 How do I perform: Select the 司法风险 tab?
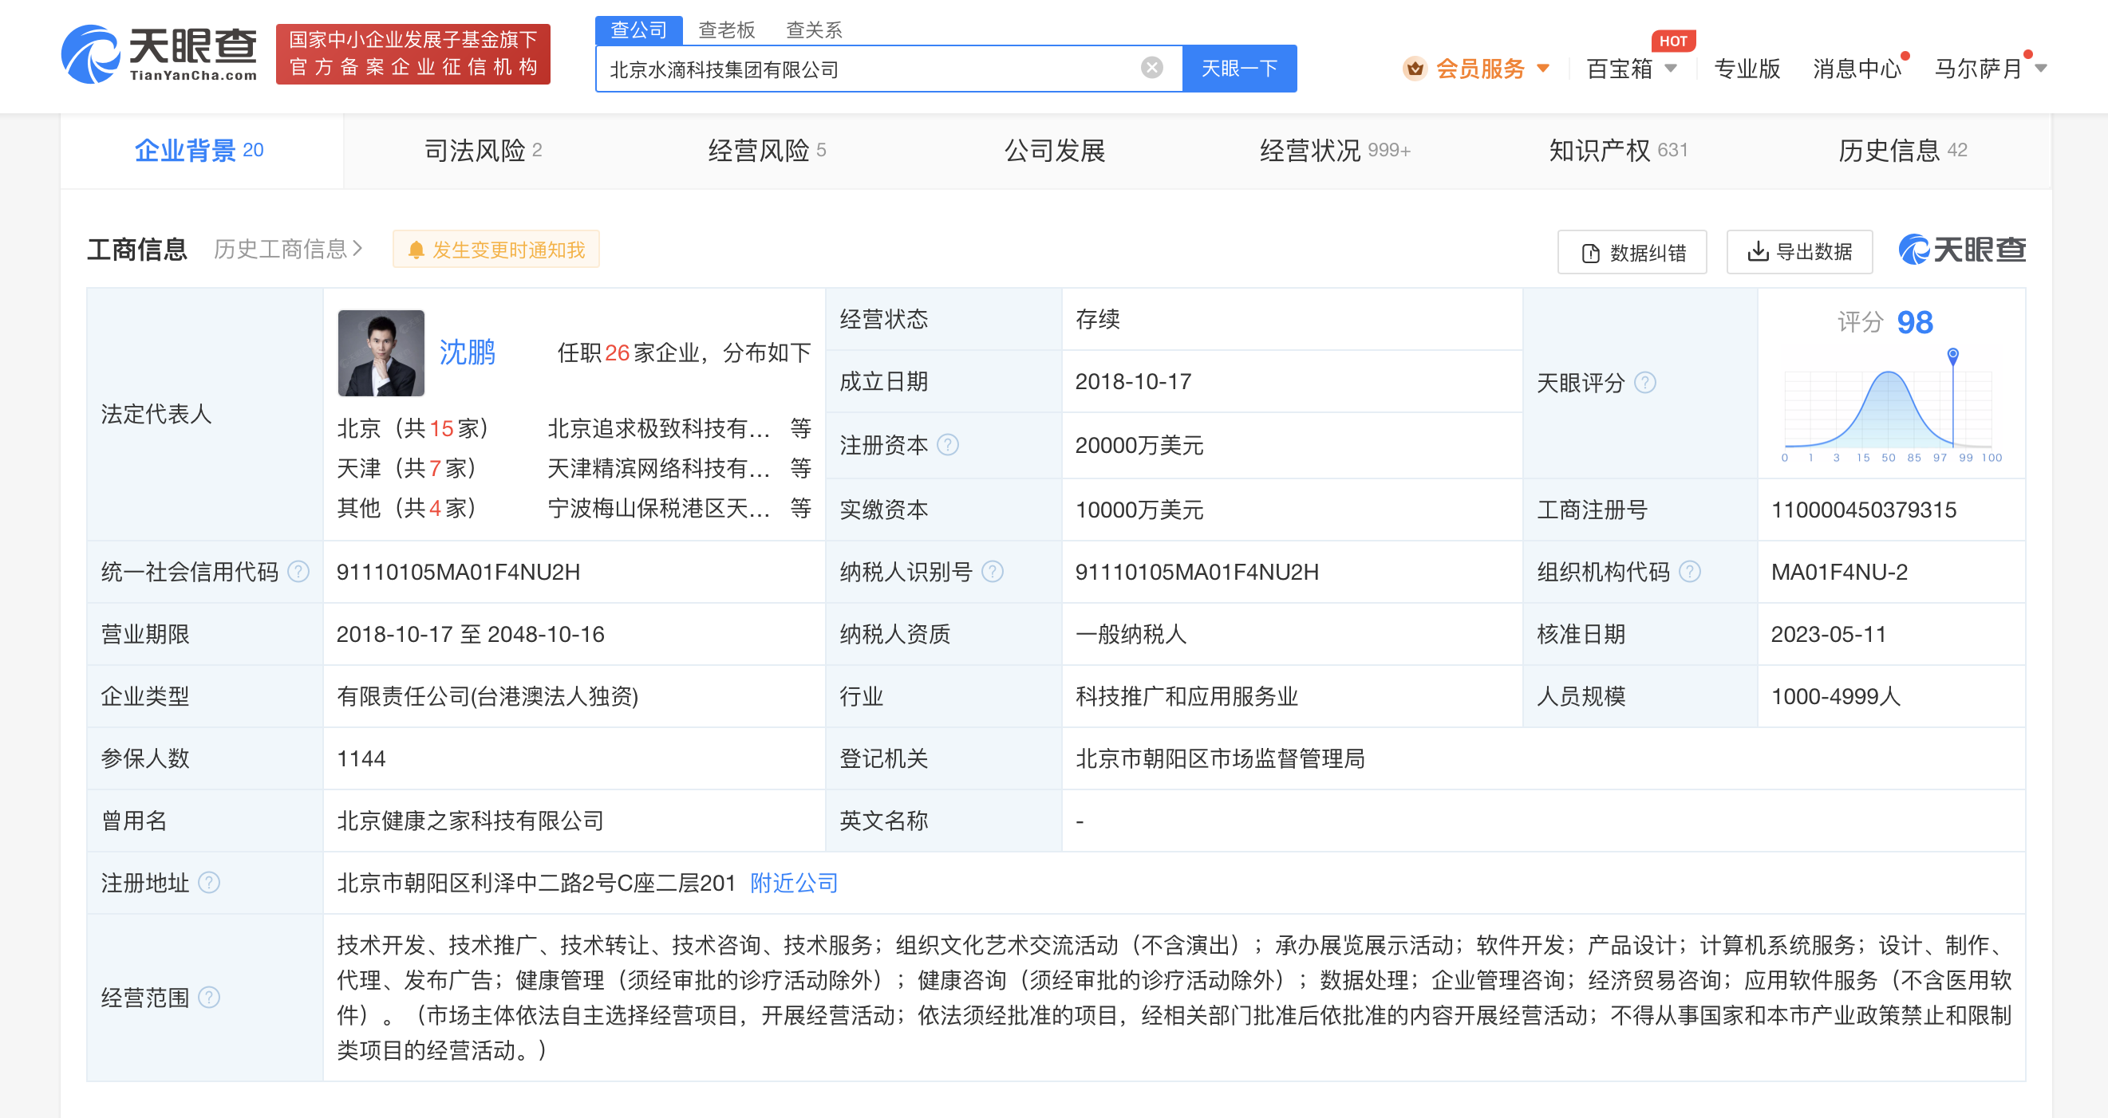click(x=483, y=151)
